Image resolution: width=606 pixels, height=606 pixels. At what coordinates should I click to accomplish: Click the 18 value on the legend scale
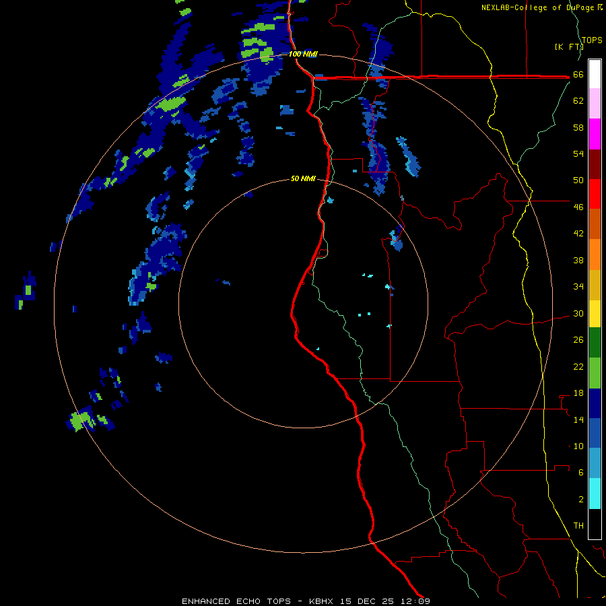click(x=578, y=393)
